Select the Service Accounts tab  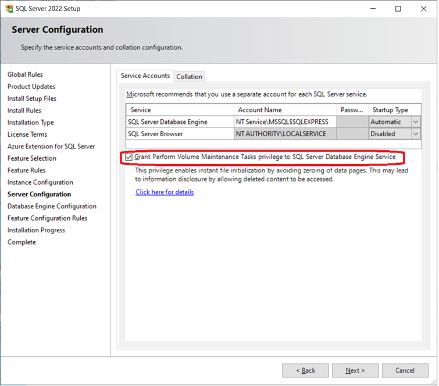click(145, 76)
